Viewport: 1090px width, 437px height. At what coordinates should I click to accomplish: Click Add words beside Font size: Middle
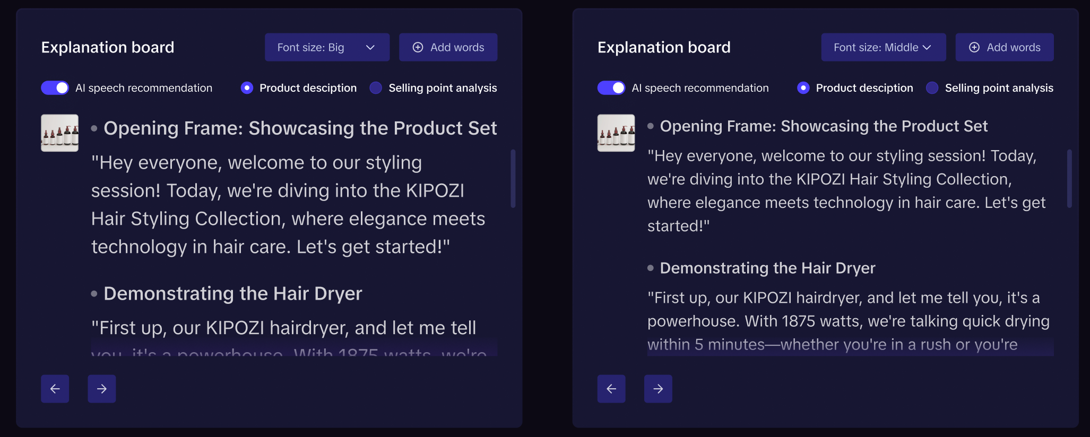click(1005, 47)
